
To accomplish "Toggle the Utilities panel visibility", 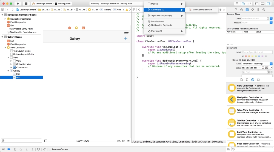I will pyautogui.click(x=269, y=4).
